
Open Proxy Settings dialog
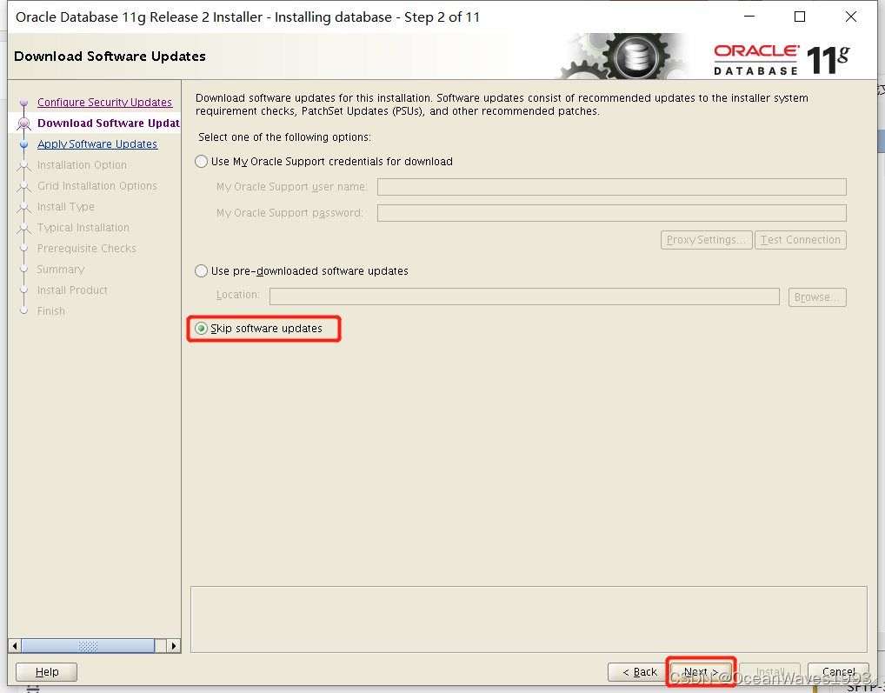pyautogui.click(x=706, y=240)
